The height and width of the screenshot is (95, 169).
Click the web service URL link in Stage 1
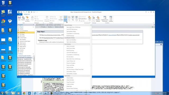pos(51,35)
